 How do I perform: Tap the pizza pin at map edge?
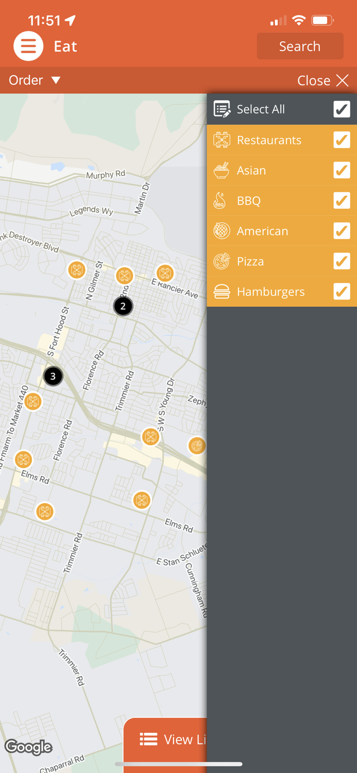pyautogui.click(x=197, y=446)
